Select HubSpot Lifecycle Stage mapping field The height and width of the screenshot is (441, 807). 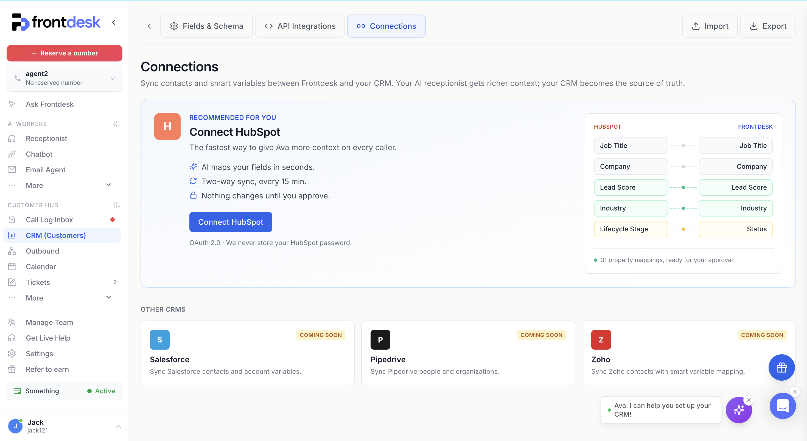click(x=631, y=229)
